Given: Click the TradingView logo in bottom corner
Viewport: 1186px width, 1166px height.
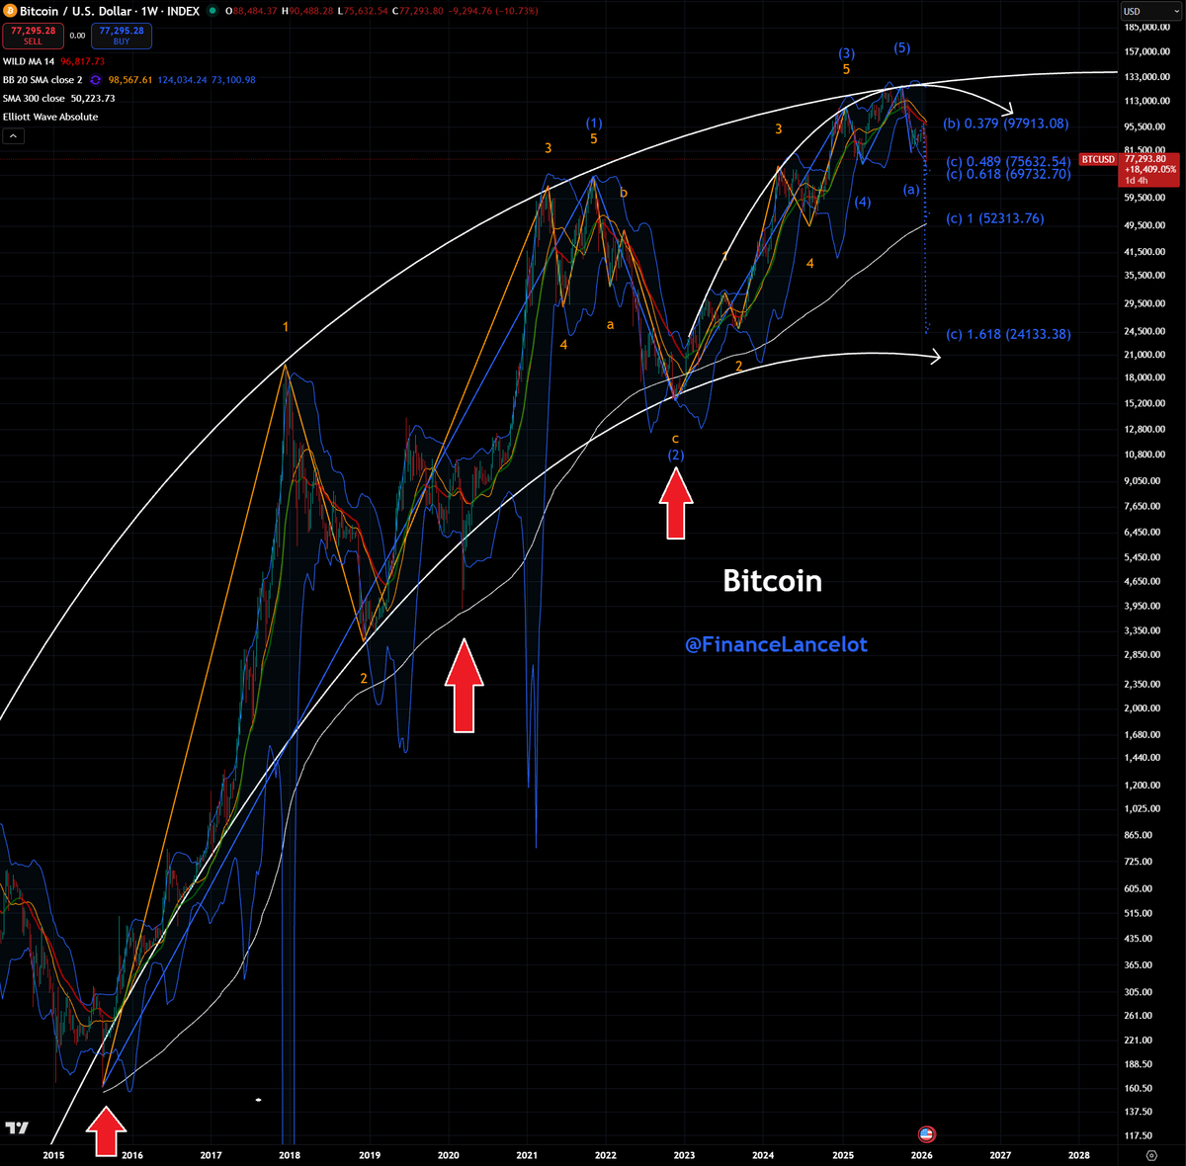Looking at the screenshot, I should (17, 1128).
